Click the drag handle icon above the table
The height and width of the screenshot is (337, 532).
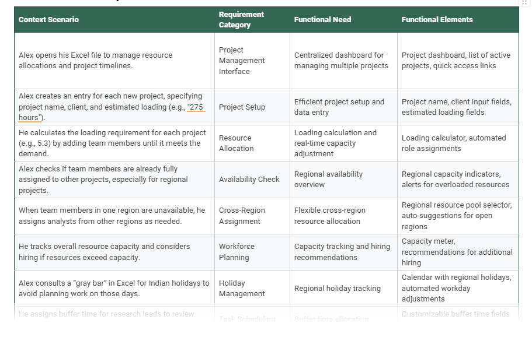tap(524, 3)
